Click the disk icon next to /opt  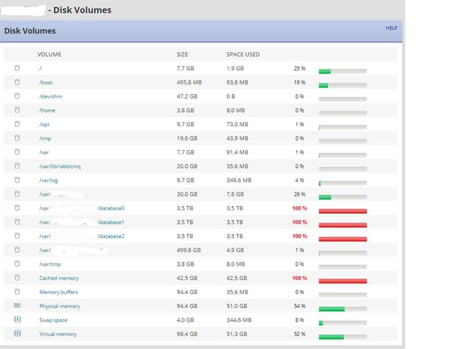[x=18, y=124]
